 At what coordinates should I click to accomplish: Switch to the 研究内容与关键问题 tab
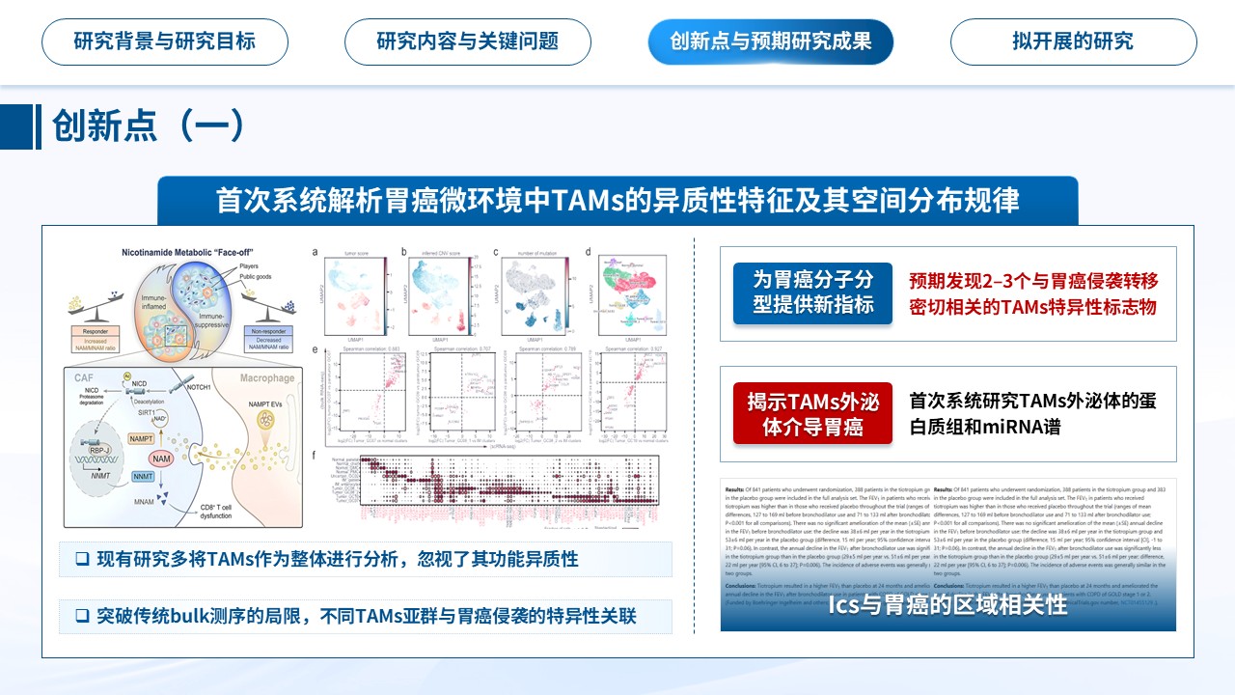tap(468, 42)
